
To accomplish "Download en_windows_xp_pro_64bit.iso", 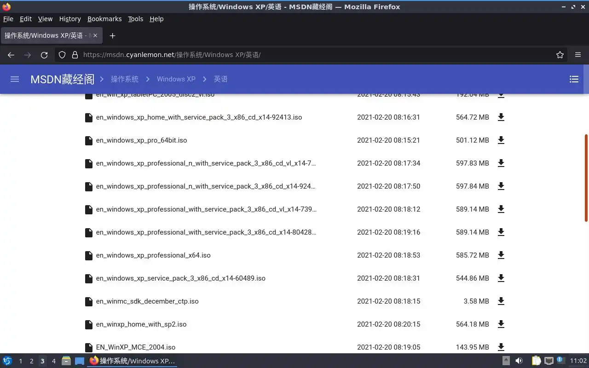I will click(501, 140).
